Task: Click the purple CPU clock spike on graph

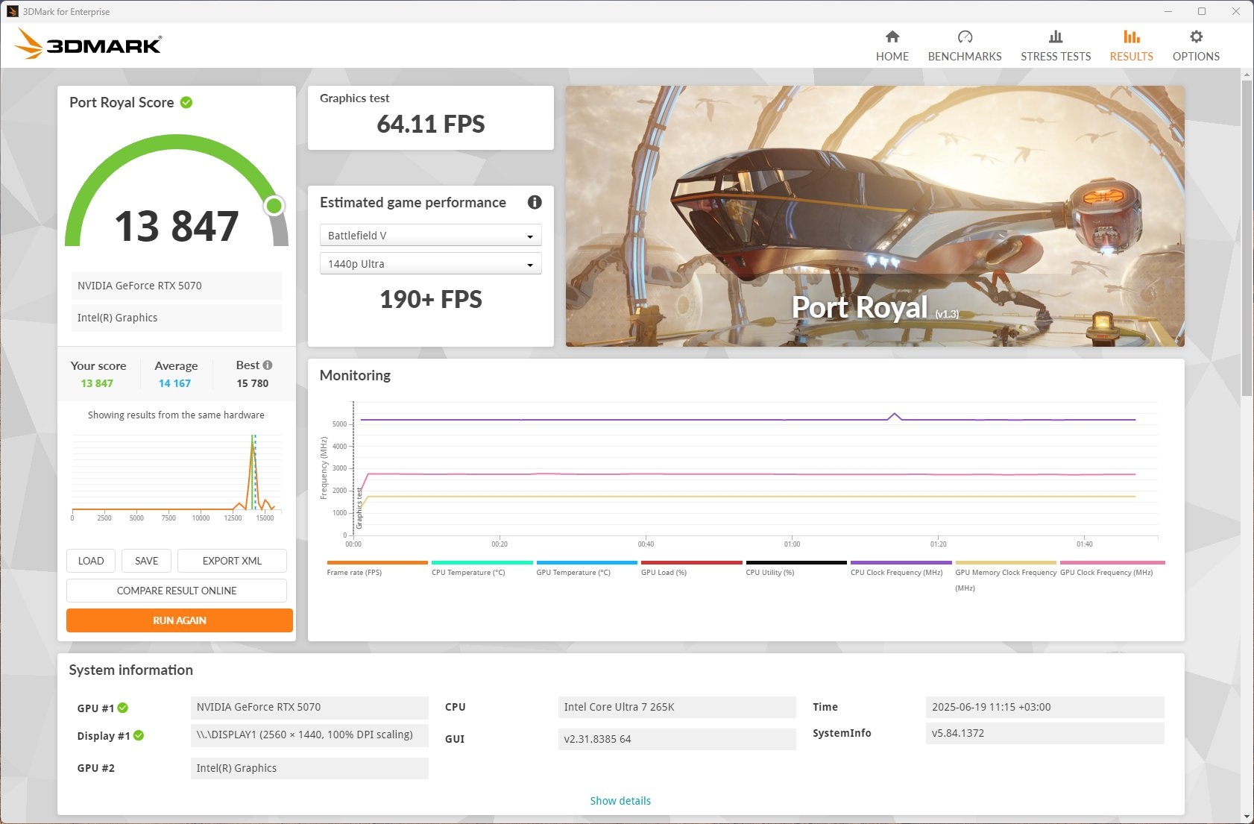Action: (x=895, y=415)
